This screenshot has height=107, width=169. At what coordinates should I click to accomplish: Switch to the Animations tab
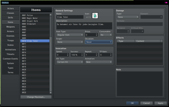[x=10, y=50]
